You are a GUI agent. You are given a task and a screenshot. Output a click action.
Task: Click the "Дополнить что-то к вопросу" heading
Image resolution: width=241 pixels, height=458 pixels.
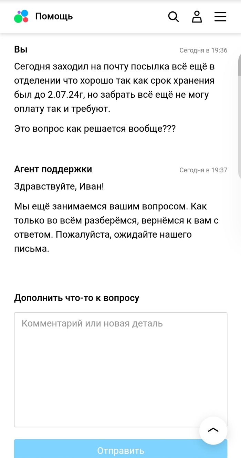76,298
